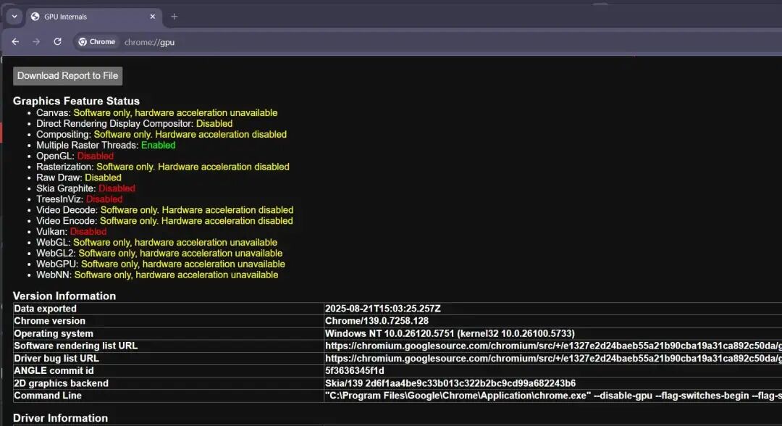Click the Chrome/139.0.7258.128 version value
The height and width of the screenshot is (426, 782).
pyautogui.click(x=377, y=321)
